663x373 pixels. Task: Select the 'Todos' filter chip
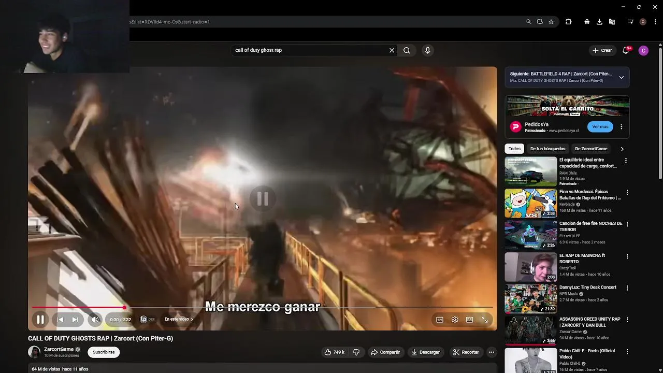tap(514, 149)
